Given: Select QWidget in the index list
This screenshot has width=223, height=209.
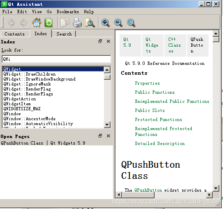Looking at the screenshot, I should 53,69.
